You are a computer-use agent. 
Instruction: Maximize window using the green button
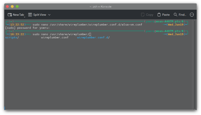(x=17, y=6)
